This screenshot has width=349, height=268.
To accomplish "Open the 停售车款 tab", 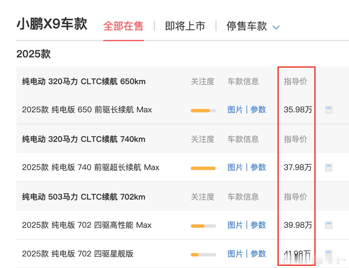I will [247, 26].
